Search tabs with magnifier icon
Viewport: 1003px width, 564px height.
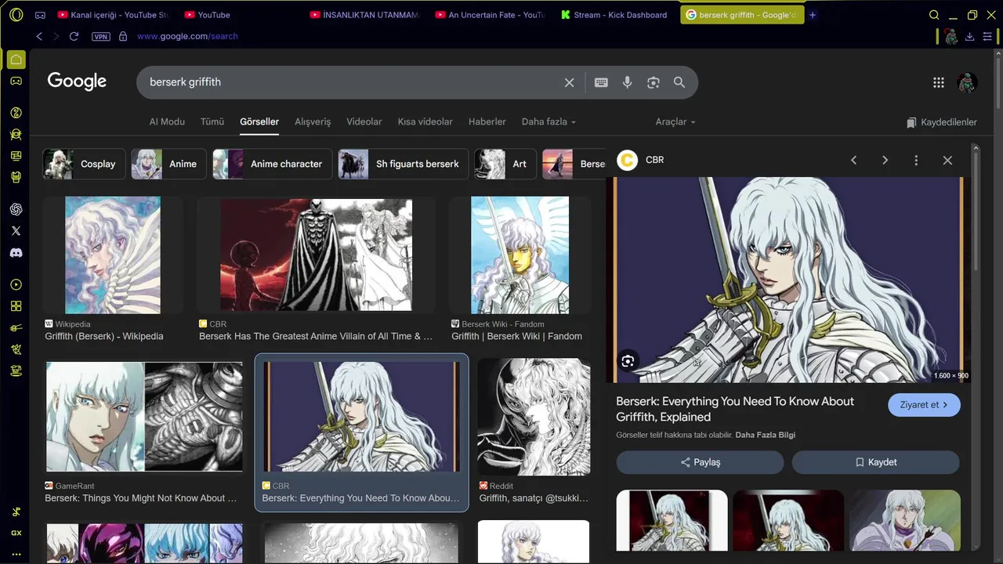(934, 15)
